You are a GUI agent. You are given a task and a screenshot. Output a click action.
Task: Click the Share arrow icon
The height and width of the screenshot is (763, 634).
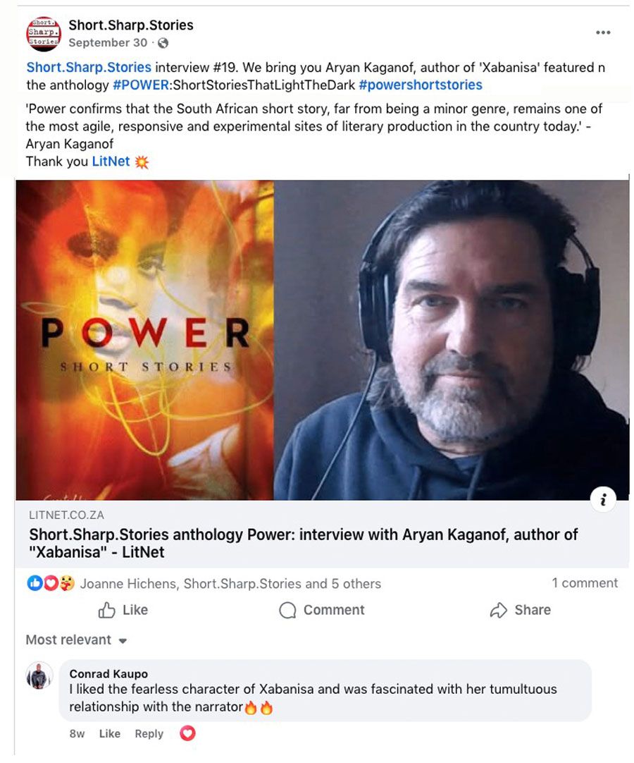pyautogui.click(x=498, y=610)
